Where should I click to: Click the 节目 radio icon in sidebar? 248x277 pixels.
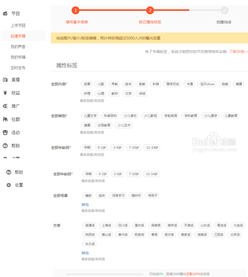(x=5, y=13)
